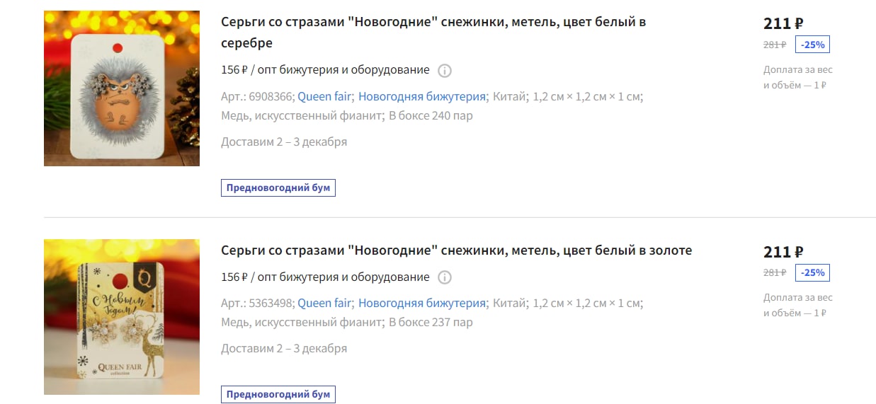Click the -25% discount badge of first product
Viewport: 876px width, 404px height.
tap(812, 45)
